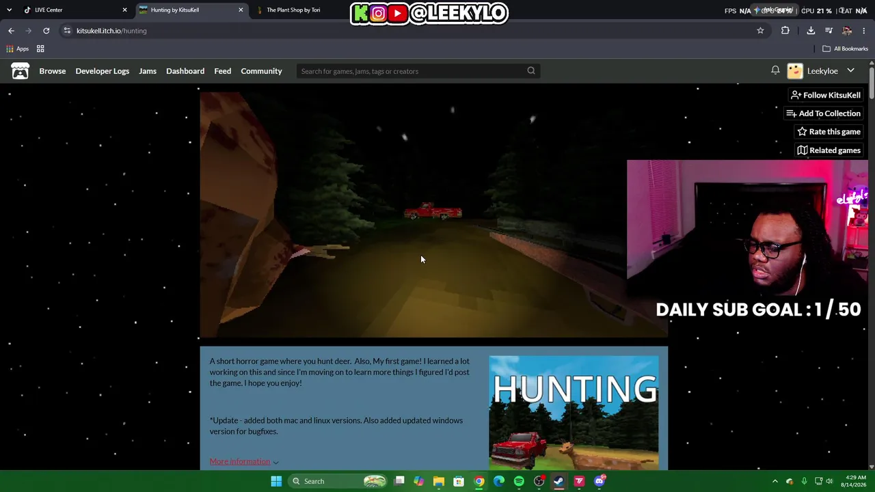Close the Hunting by KitsuKell tab
The image size is (875, 492).
click(x=241, y=10)
